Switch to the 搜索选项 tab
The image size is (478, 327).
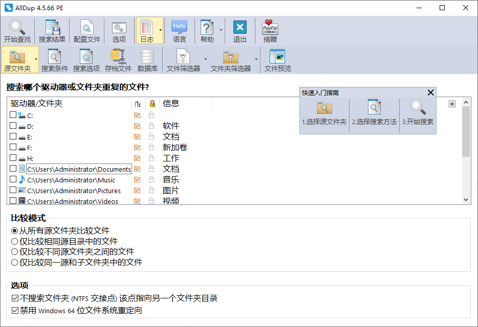[86, 60]
